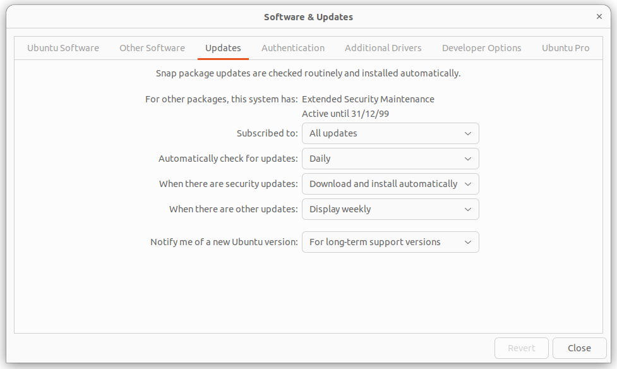The height and width of the screenshot is (369, 617).
Task: Click the Close button
Action: [579, 348]
